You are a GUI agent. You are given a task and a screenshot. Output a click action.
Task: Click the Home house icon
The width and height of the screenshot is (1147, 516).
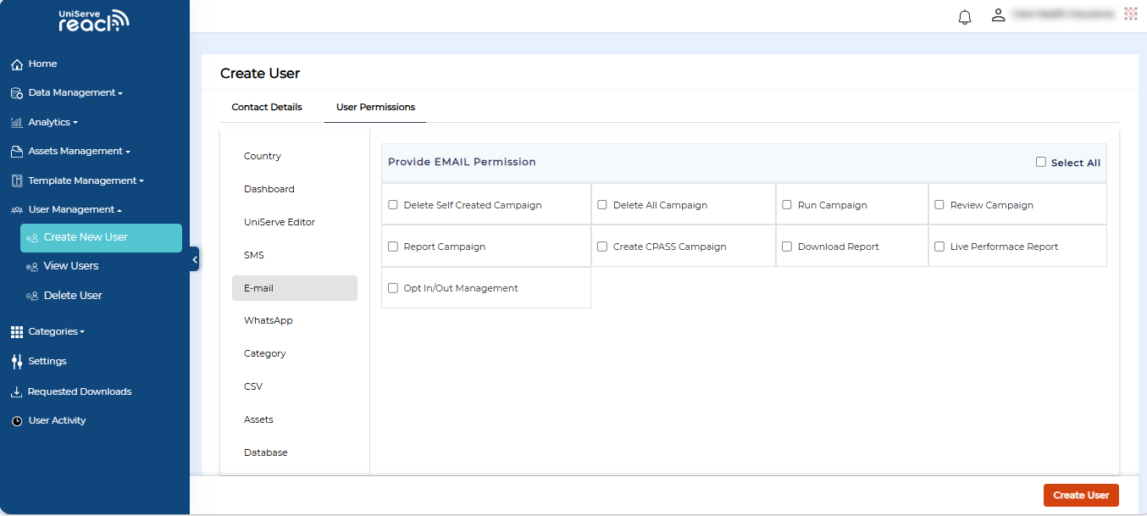pos(16,64)
